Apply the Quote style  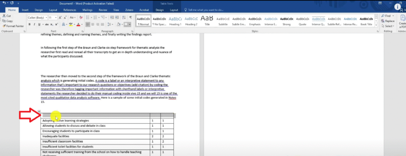tap(303, 21)
